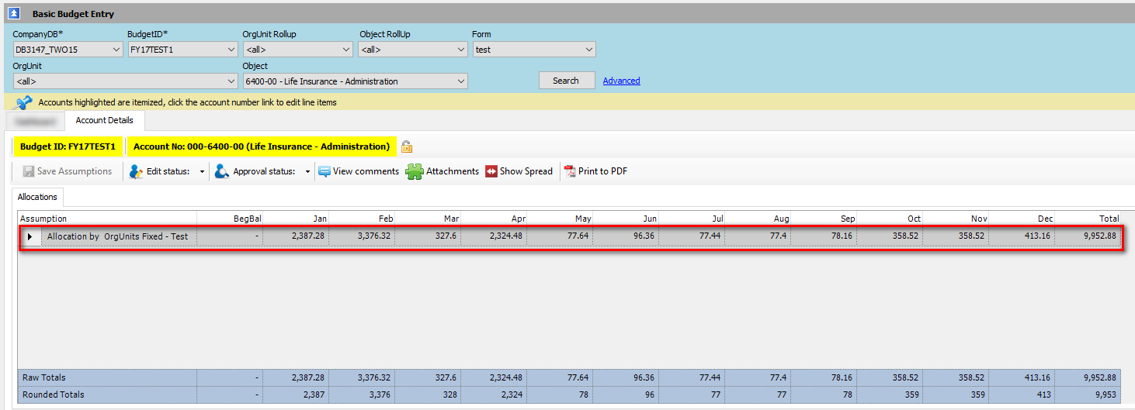Open Approval status dropdown arrow

pyautogui.click(x=307, y=172)
